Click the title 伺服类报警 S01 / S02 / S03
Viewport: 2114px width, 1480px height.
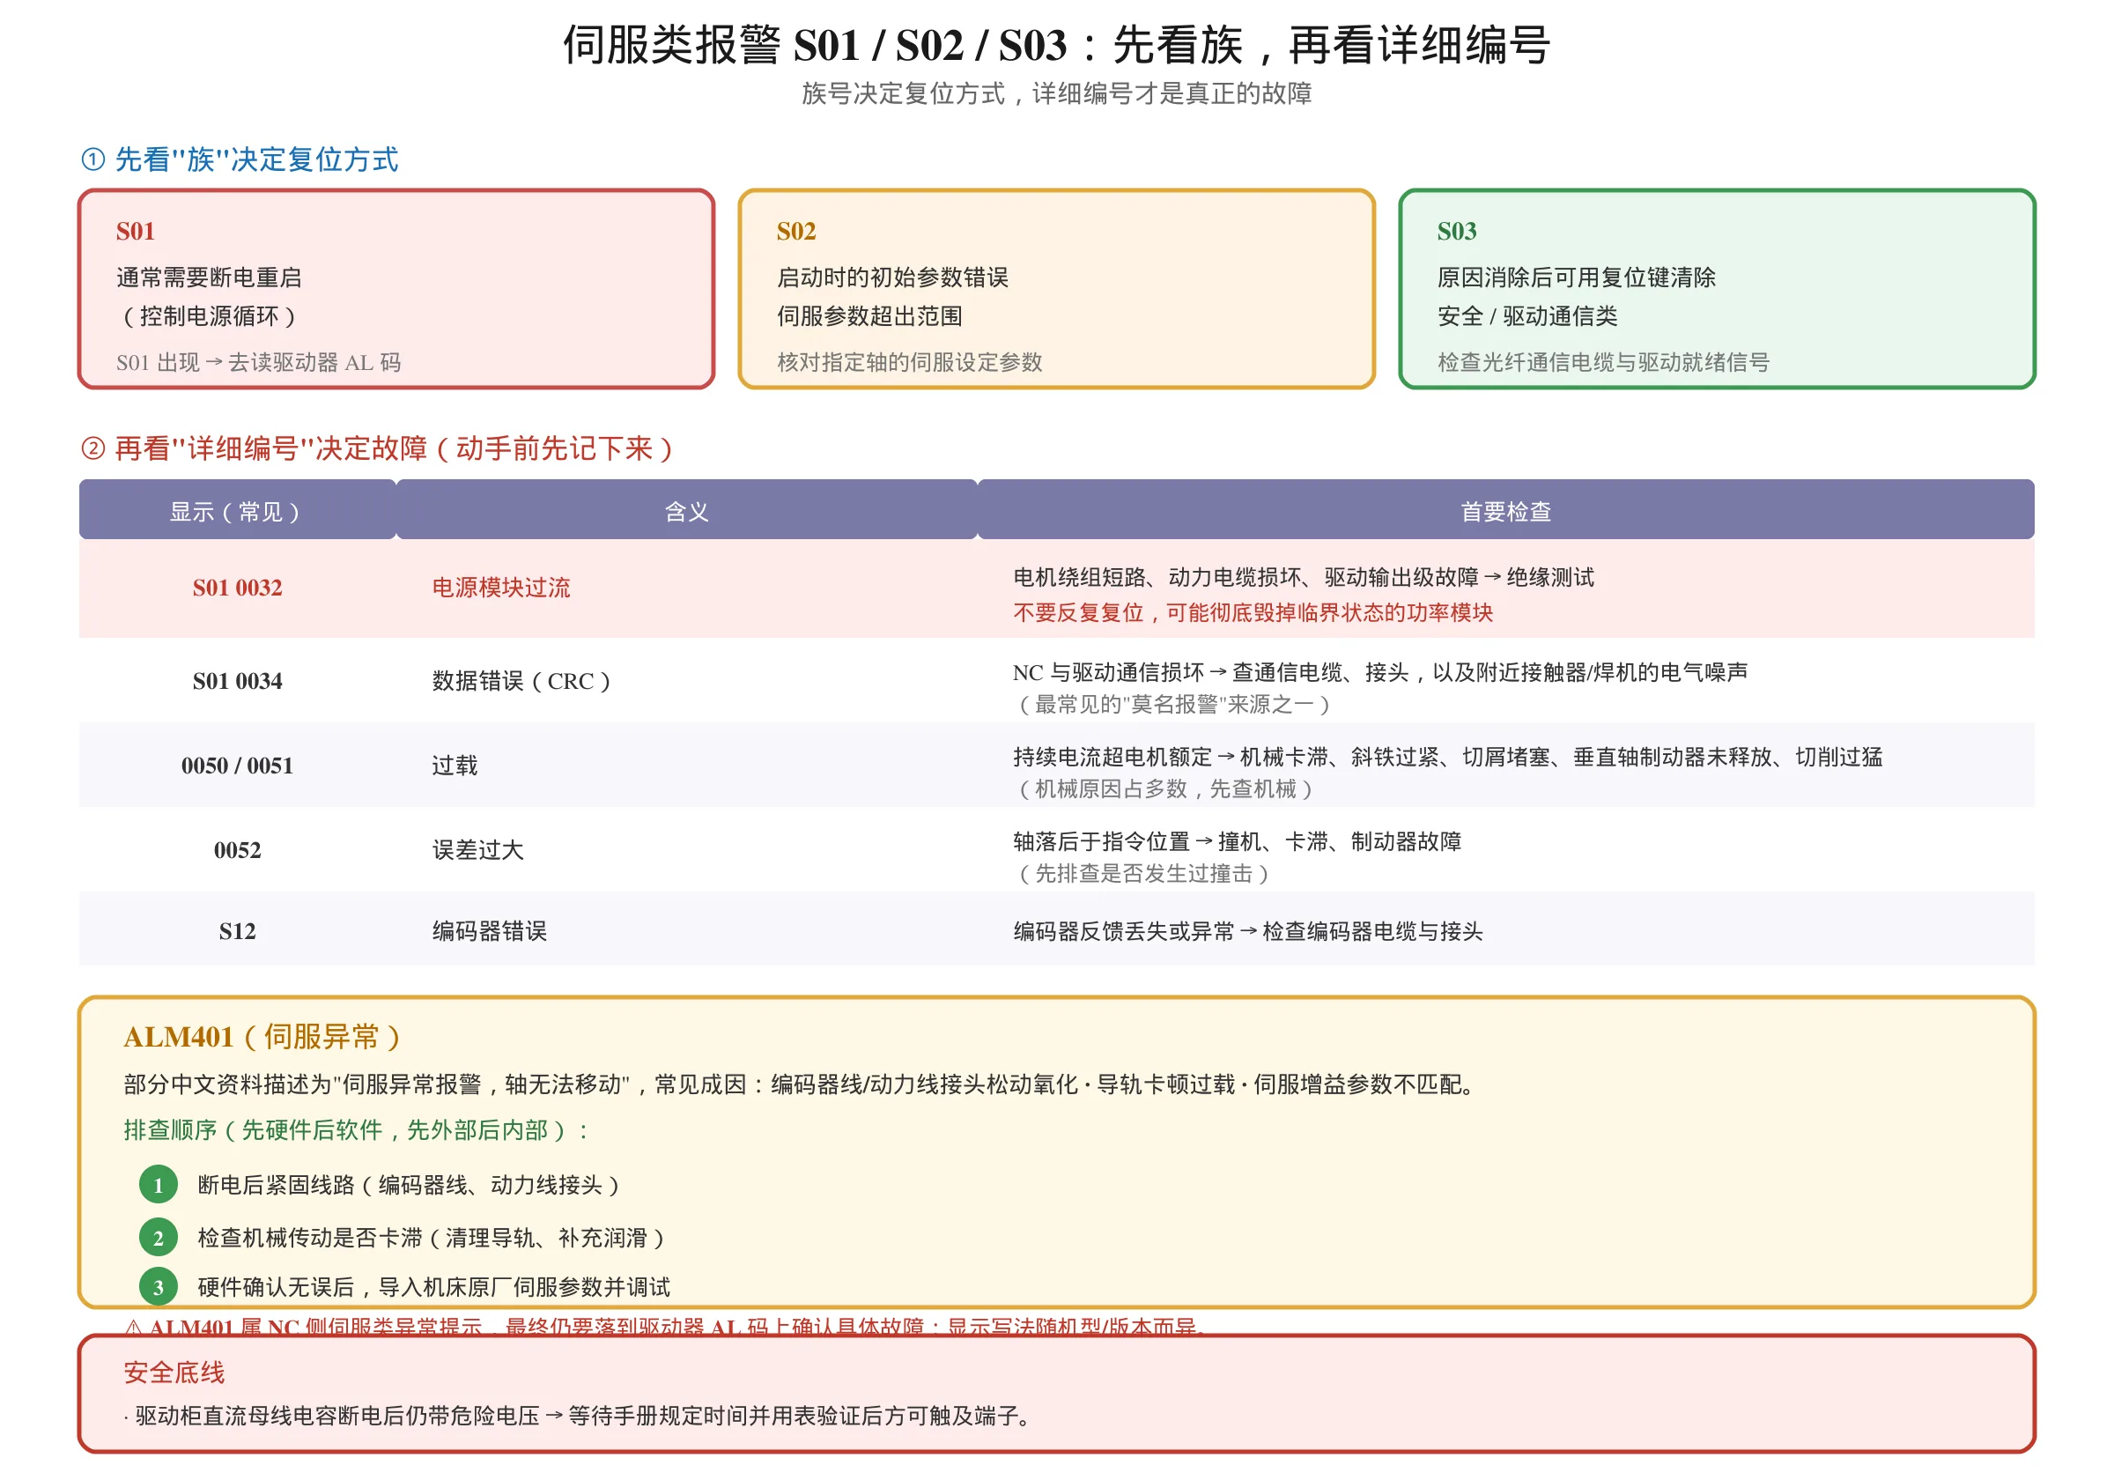[x=815, y=45]
